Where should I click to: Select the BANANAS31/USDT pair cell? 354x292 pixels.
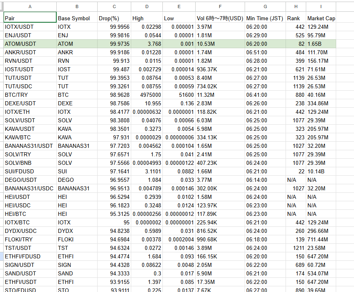pyautogui.click(x=30, y=146)
